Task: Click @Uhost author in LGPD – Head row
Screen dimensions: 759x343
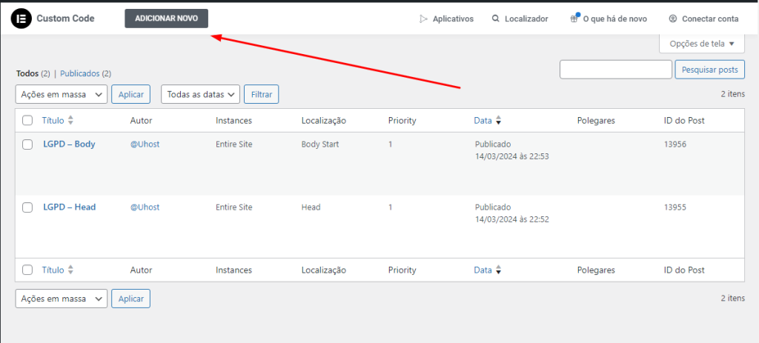Action: pyautogui.click(x=145, y=207)
